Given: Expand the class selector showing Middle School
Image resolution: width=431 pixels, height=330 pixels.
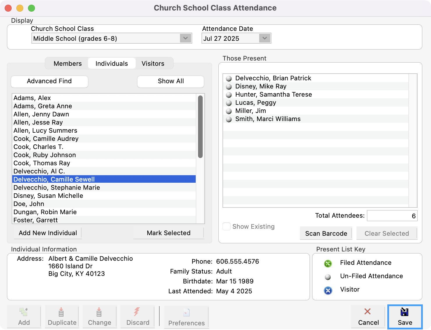Looking at the screenshot, I should [186, 38].
